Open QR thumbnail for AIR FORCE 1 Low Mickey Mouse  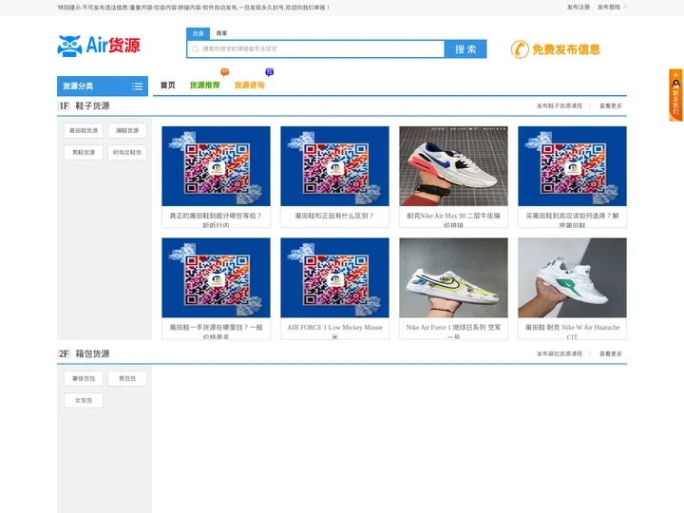[x=334, y=277]
